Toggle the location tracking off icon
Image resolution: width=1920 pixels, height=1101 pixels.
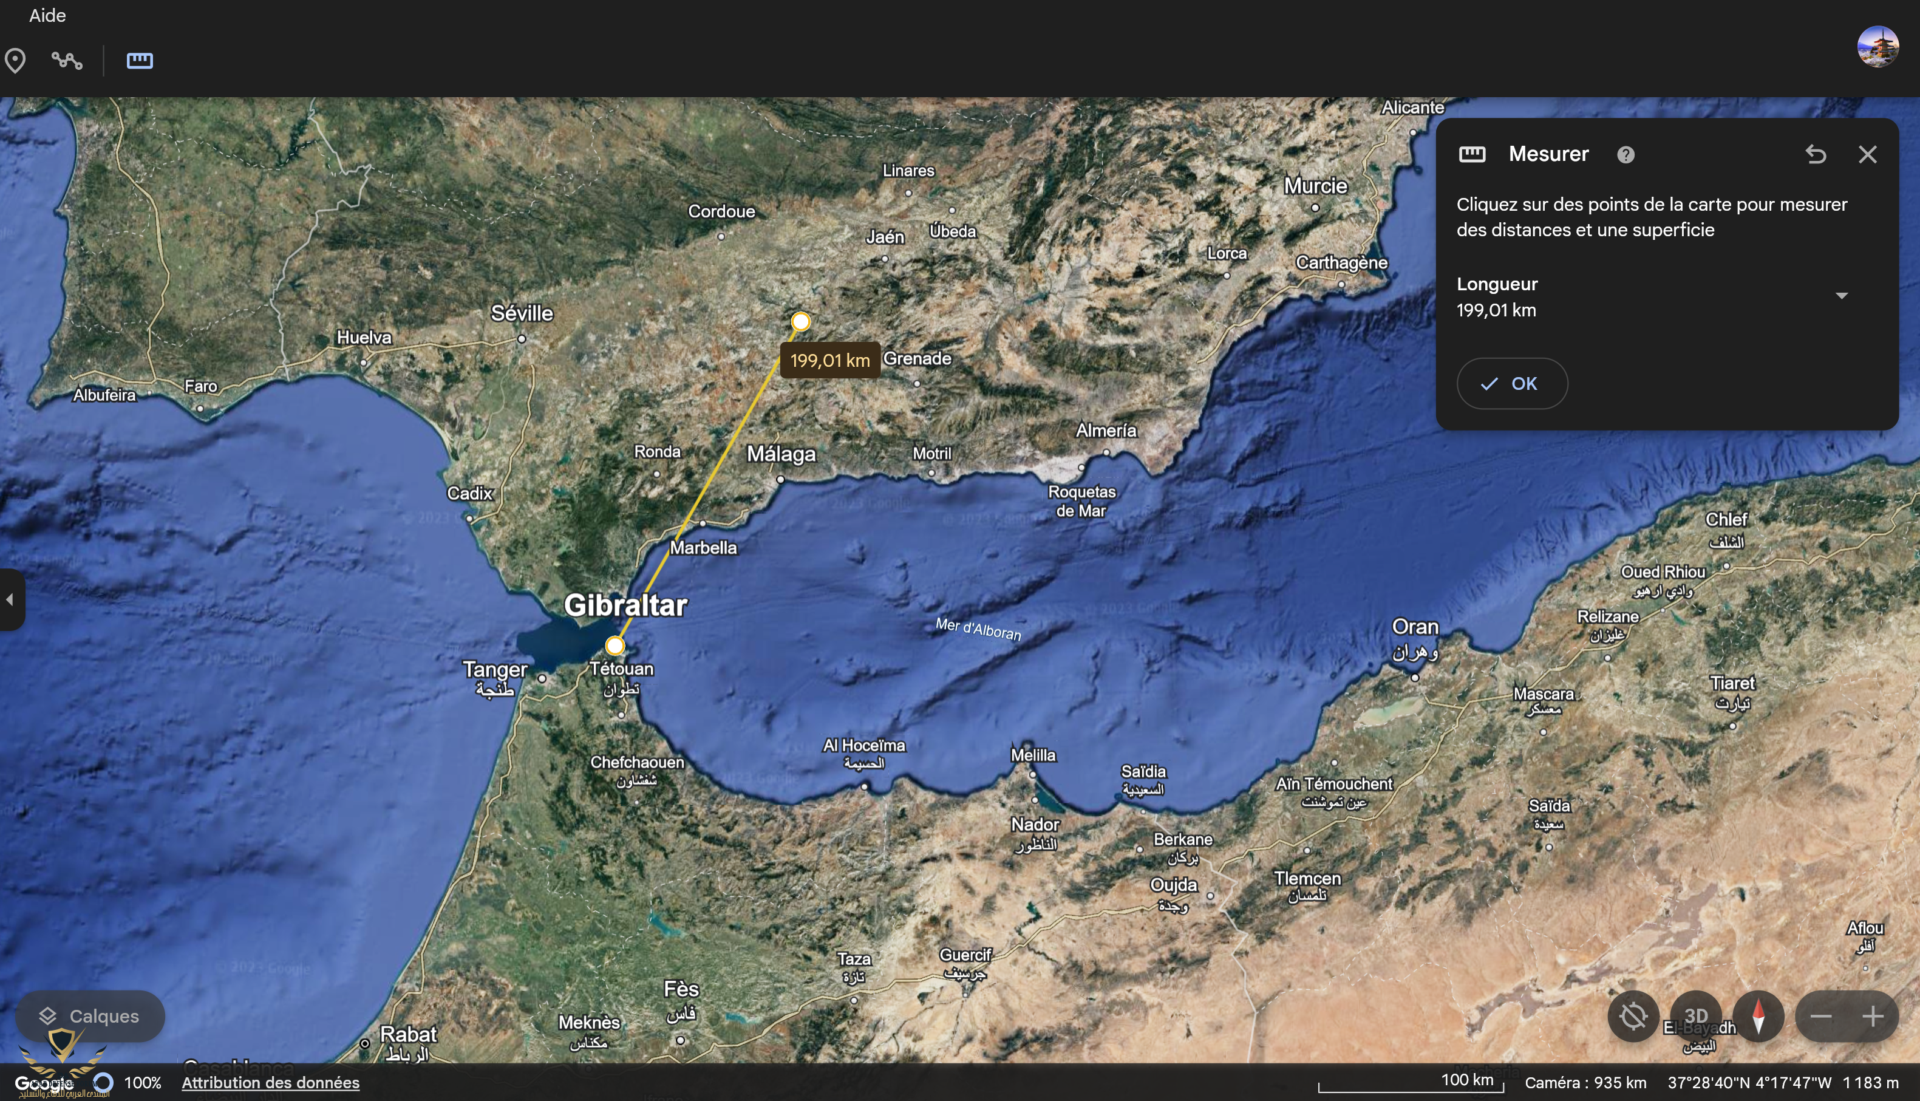coord(1633,1017)
